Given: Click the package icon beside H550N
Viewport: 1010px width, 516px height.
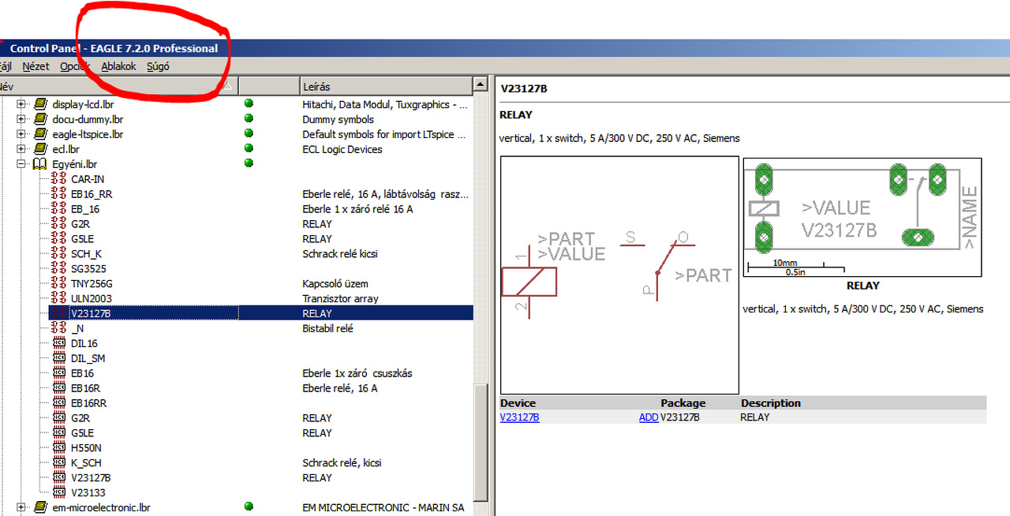Looking at the screenshot, I should (x=59, y=447).
